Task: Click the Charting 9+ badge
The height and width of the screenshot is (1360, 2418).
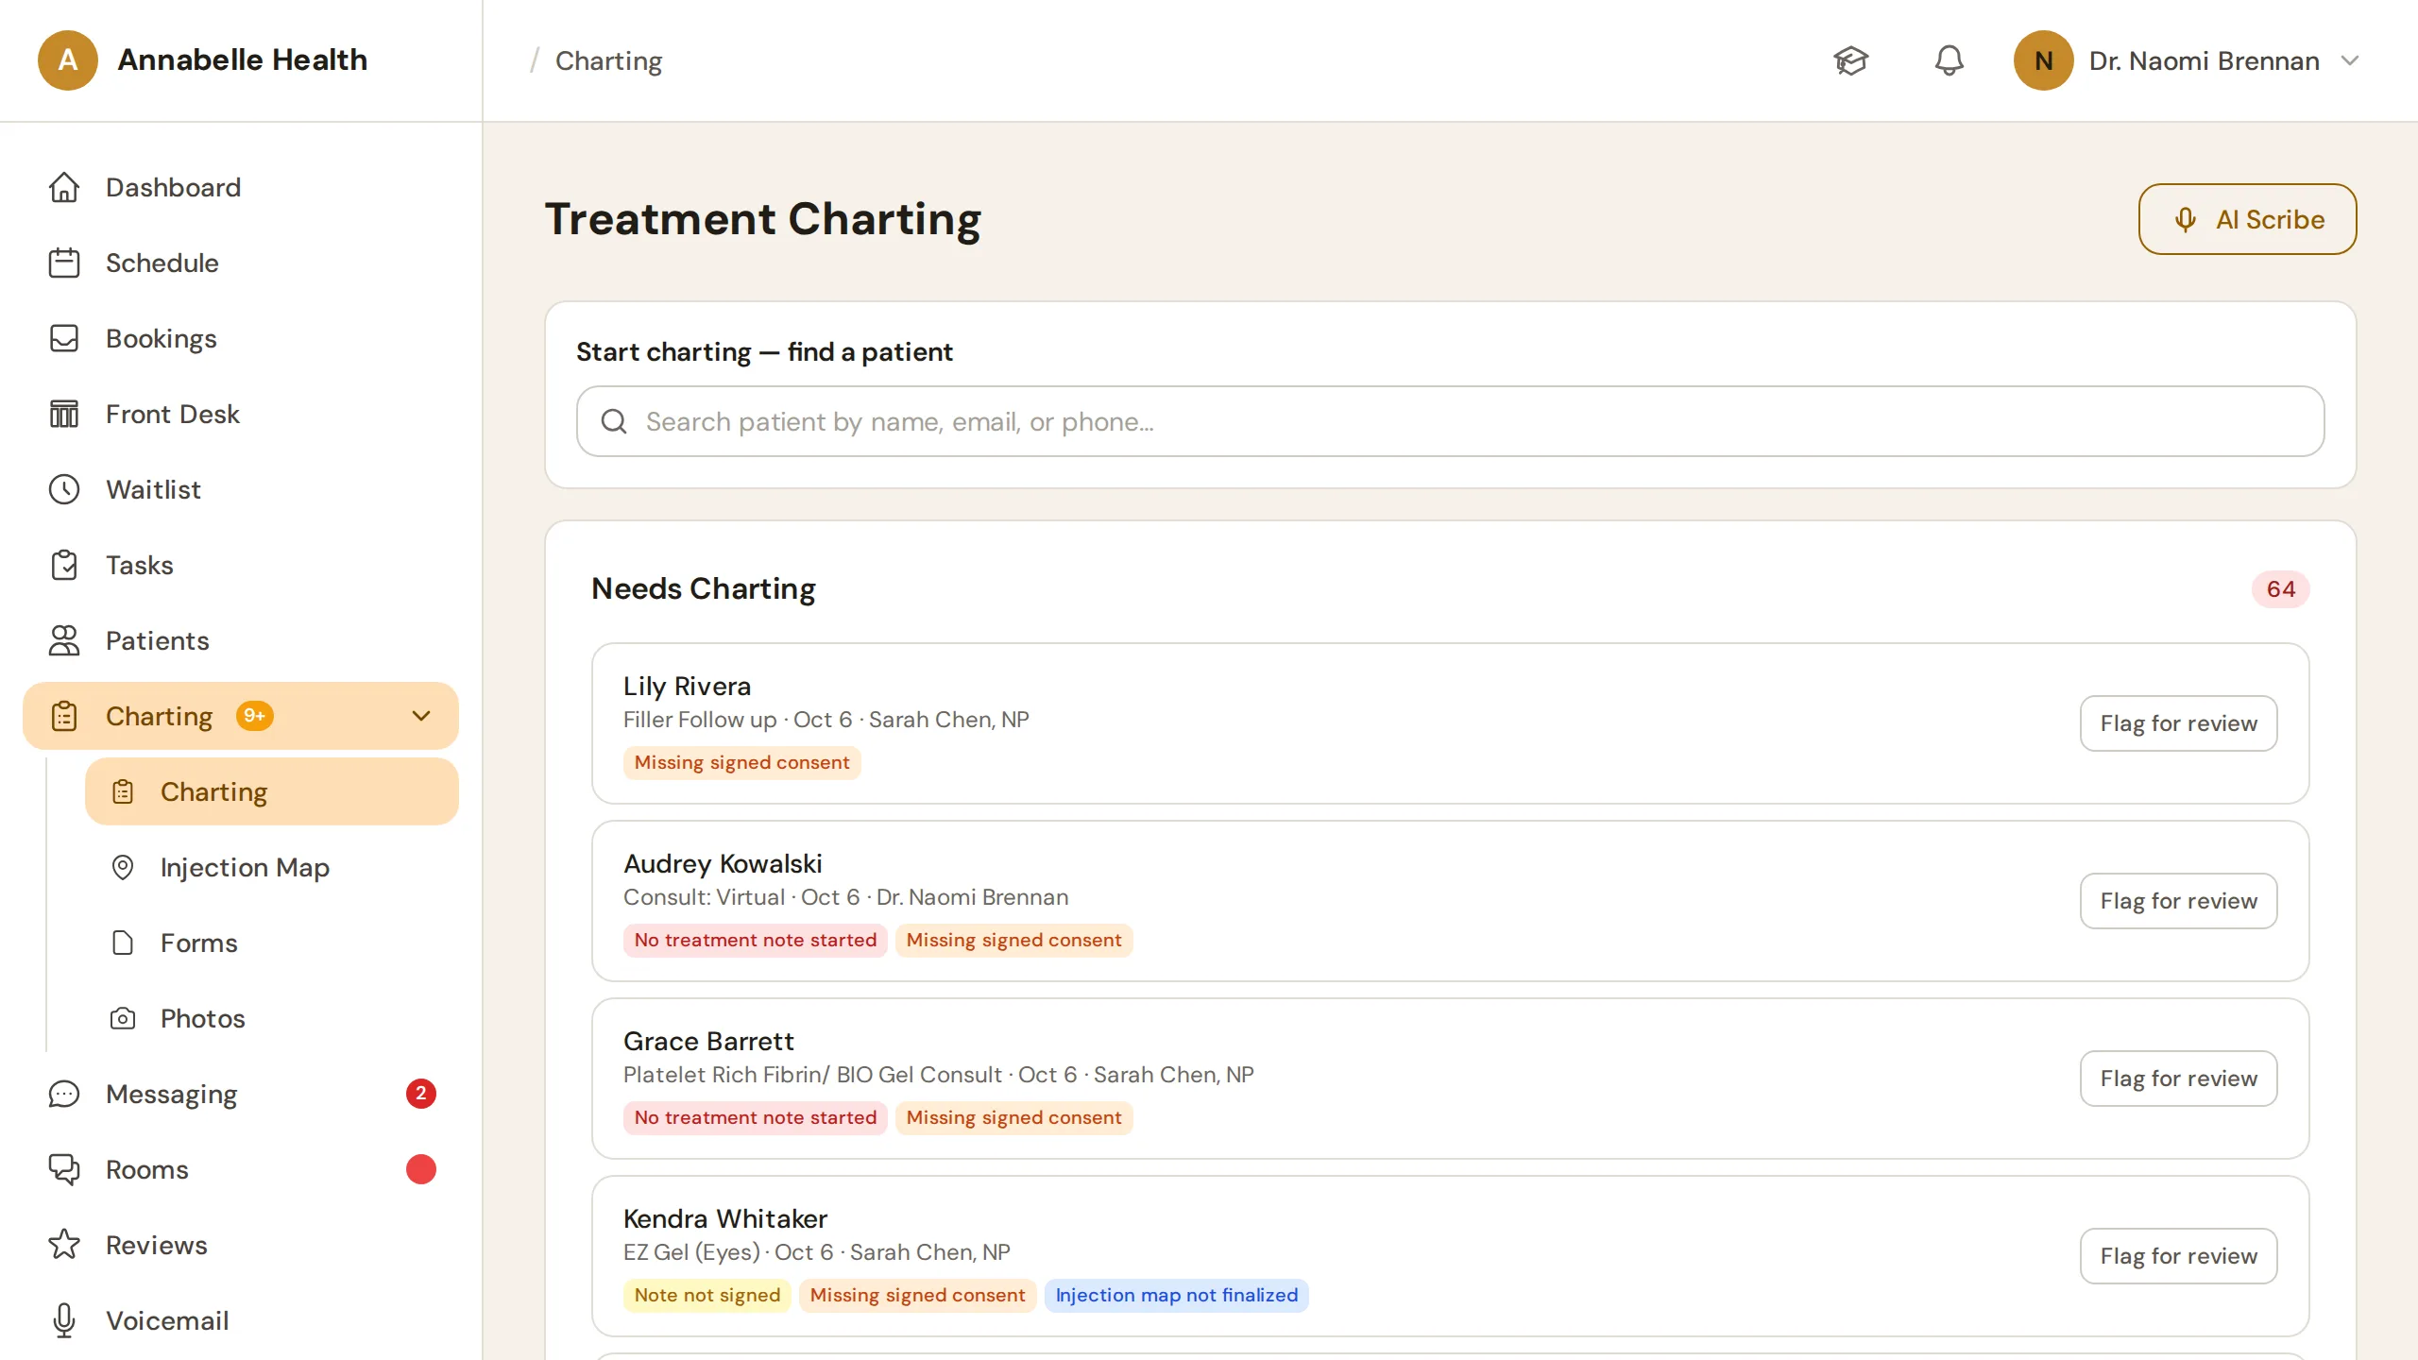Action: 254,716
